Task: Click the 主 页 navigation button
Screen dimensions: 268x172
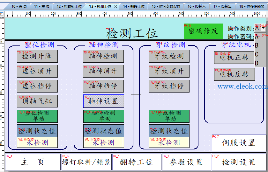Action: point(33,162)
